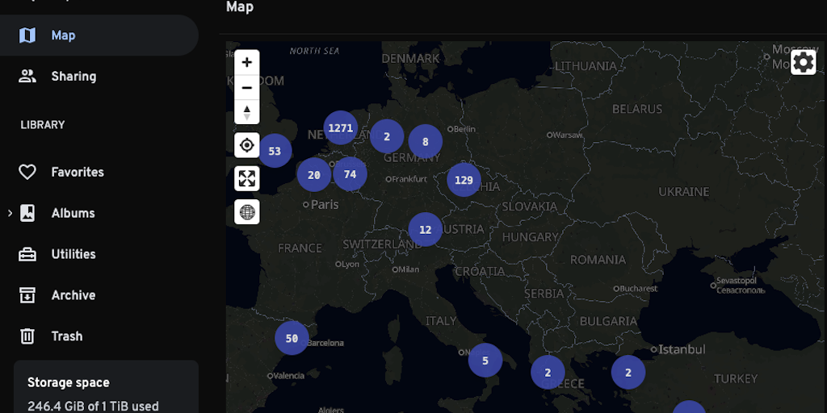Open the Trash page
The height and width of the screenshot is (413, 827).
tap(99, 336)
